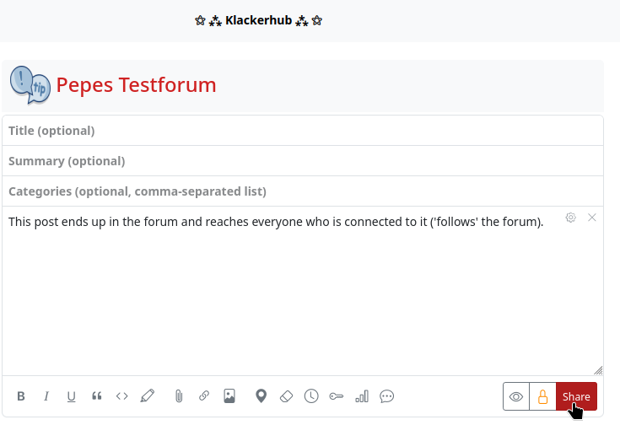620x425 pixels.
Task: Add a poll with bar-chart icon
Action: 362,396
